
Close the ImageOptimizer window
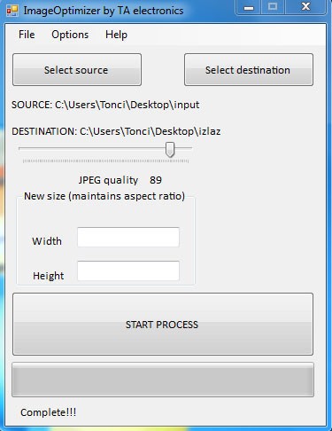[305, 7]
